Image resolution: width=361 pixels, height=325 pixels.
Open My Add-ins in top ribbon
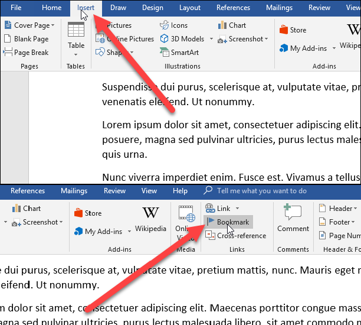pyautogui.click(x=303, y=48)
